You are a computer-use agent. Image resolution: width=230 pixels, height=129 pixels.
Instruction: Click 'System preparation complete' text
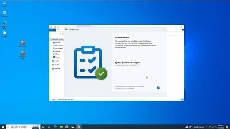[x=128, y=63]
